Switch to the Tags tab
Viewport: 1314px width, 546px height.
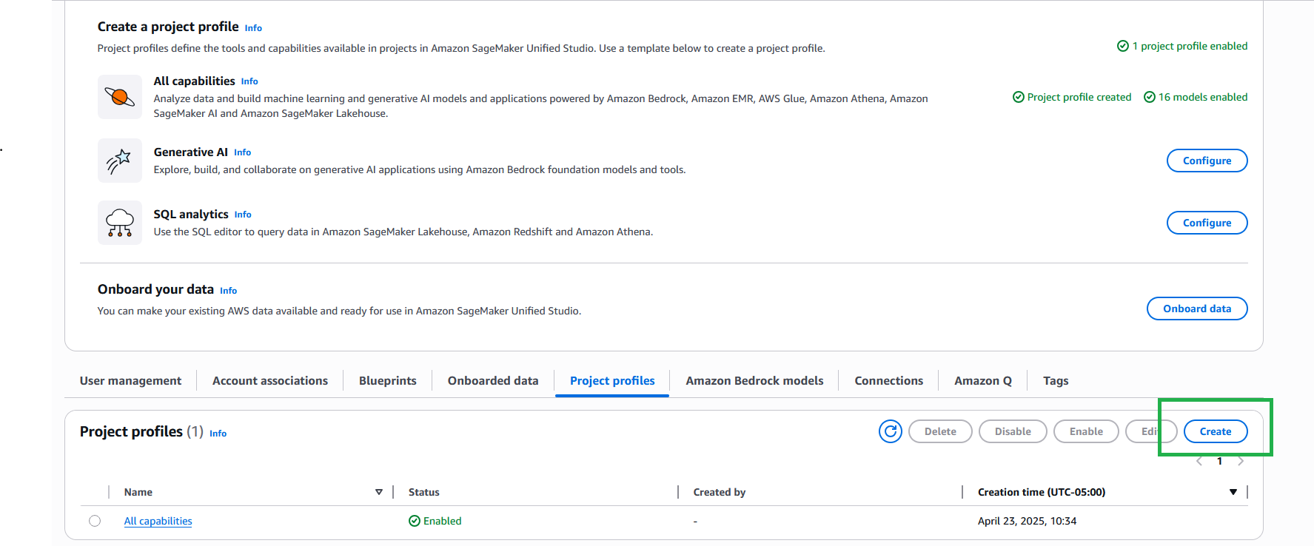[1056, 380]
